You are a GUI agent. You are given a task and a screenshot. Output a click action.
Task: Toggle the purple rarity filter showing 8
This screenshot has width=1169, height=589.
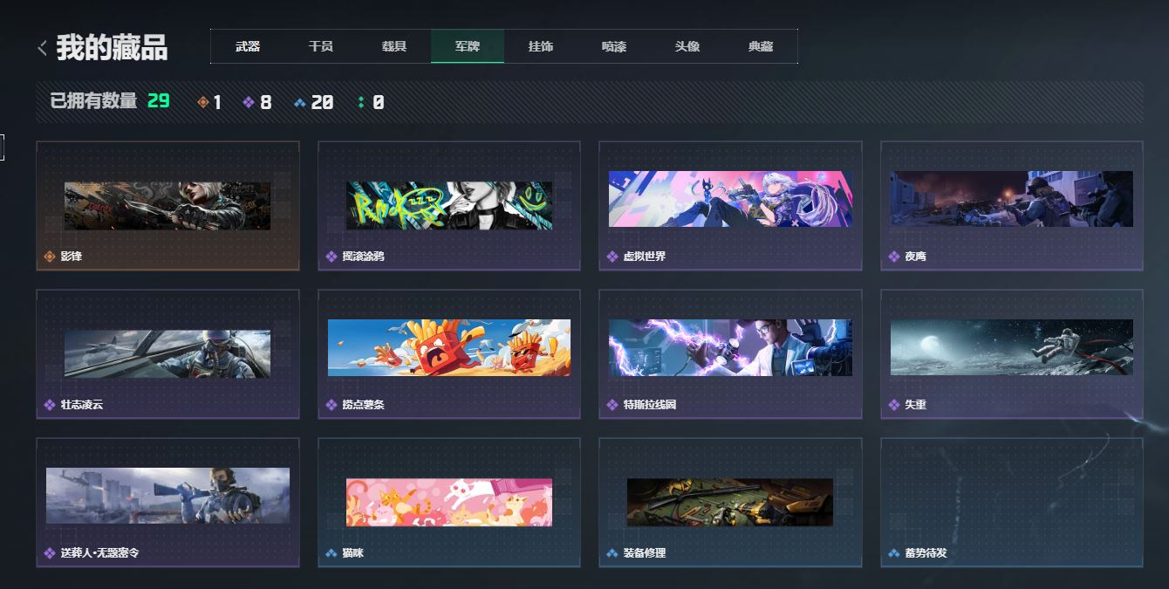click(x=250, y=102)
